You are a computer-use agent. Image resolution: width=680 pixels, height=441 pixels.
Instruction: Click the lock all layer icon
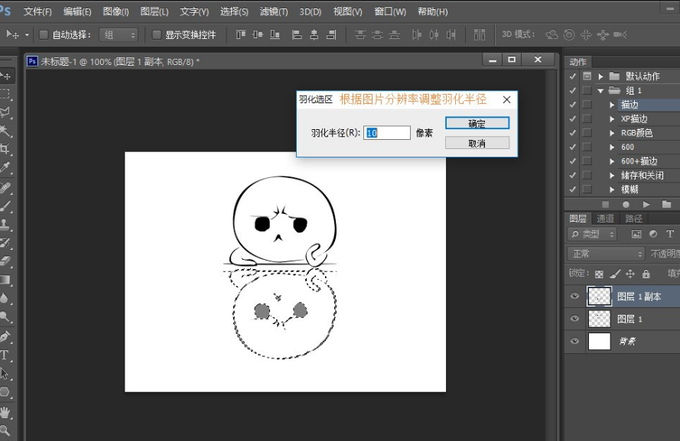click(x=646, y=274)
